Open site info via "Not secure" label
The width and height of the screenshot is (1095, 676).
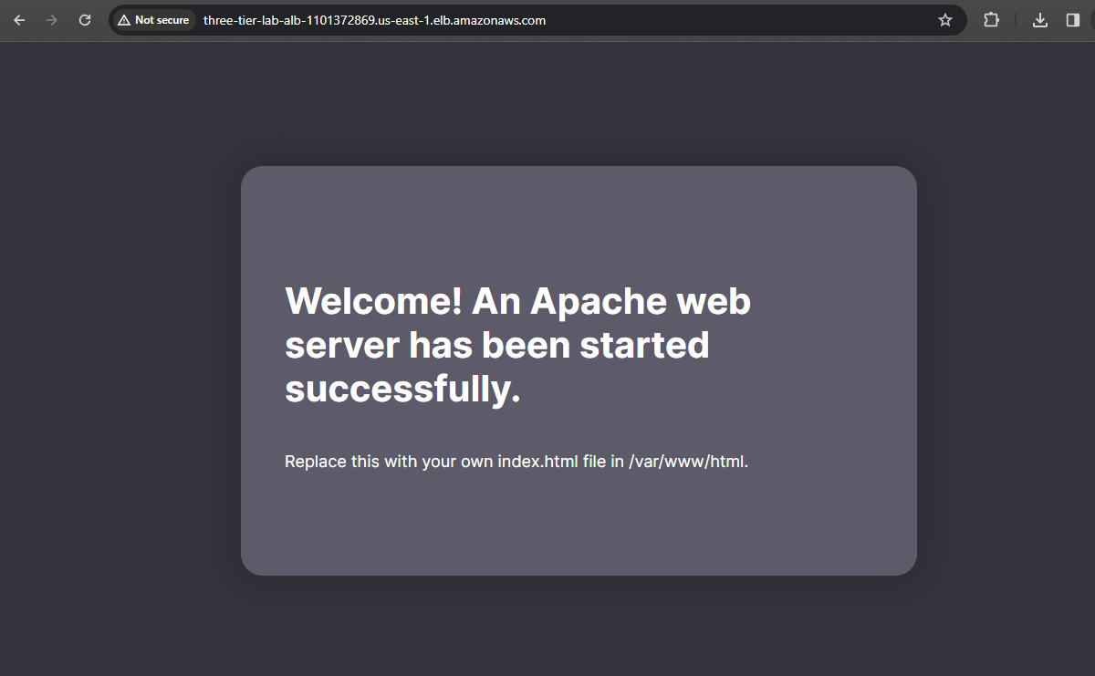point(162,20)
